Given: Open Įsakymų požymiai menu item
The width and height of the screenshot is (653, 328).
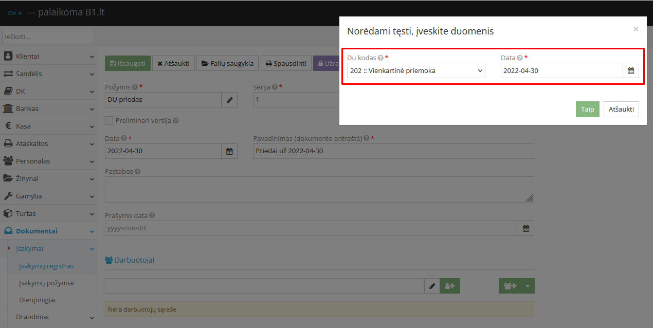Looking at the screenshot, I should (47, 283).
